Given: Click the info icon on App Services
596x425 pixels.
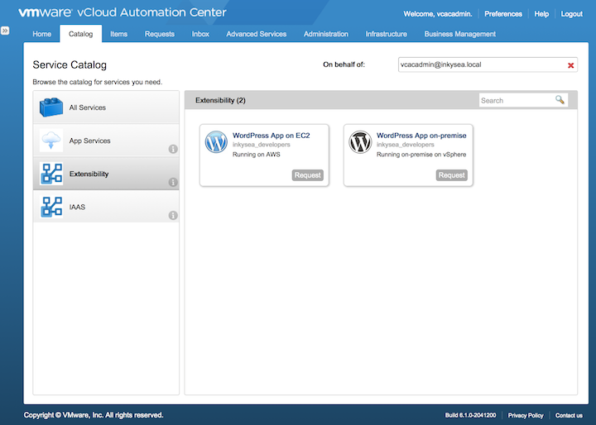Looking at the screenshot, I should pyautogui.click(x=173, y=150).
